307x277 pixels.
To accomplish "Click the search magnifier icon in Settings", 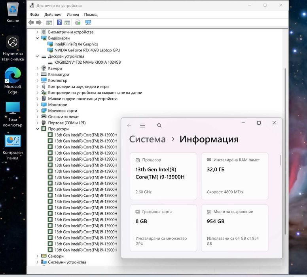I will click(x=159, y=125).
